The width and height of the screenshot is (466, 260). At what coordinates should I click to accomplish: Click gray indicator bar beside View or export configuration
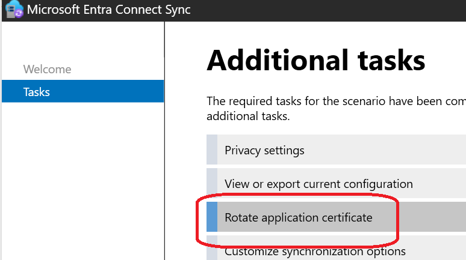[212, 183]
